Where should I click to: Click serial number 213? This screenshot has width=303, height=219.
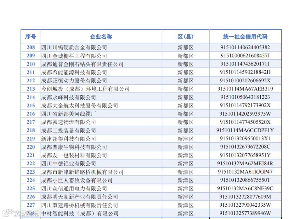coord(31,89)
